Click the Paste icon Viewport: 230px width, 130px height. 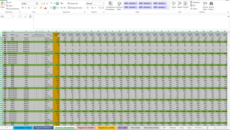coord(2,4)
